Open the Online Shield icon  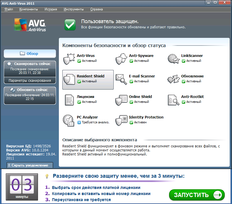click(121, 100)
